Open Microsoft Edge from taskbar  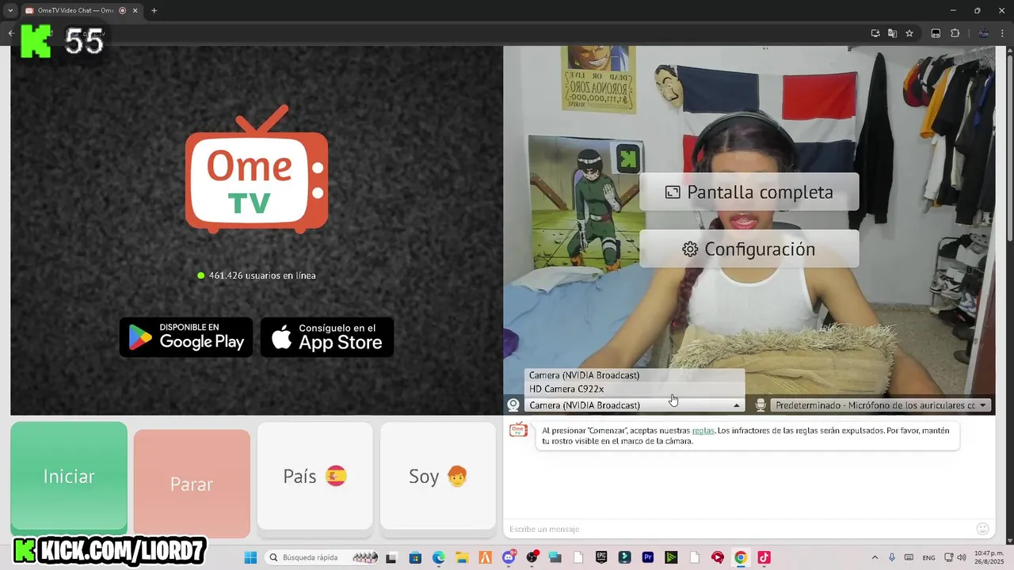(x=438, y=557)
